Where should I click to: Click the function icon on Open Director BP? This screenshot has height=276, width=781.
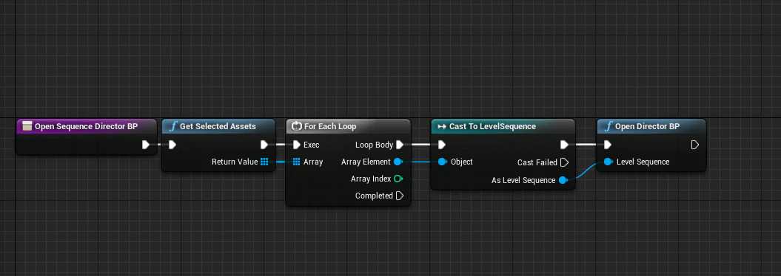(x=609, y=127)
